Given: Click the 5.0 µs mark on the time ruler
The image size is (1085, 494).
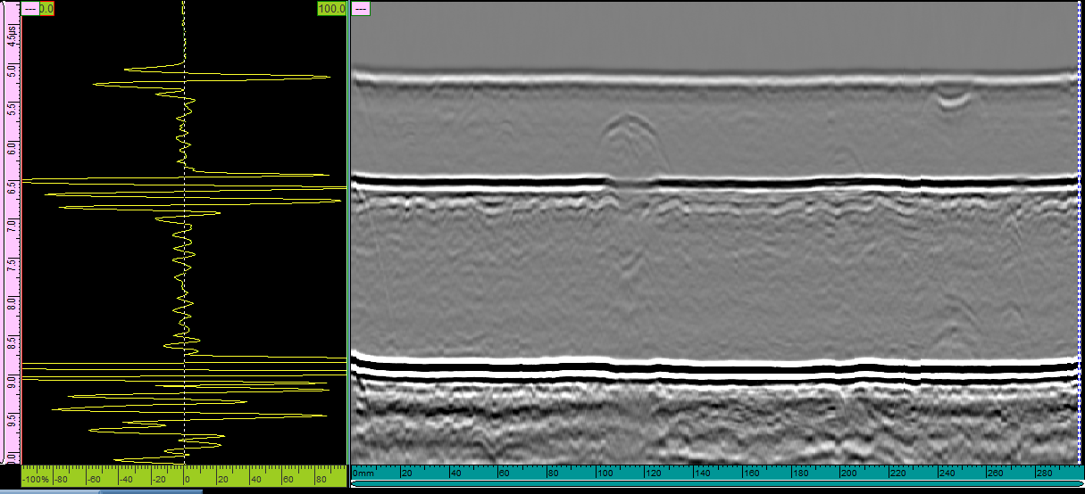Looking at the screenshot, I should pos(11,69).
